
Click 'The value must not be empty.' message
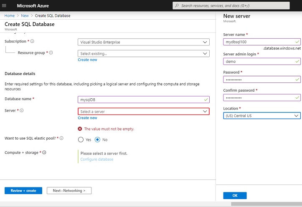coord(109,129)
